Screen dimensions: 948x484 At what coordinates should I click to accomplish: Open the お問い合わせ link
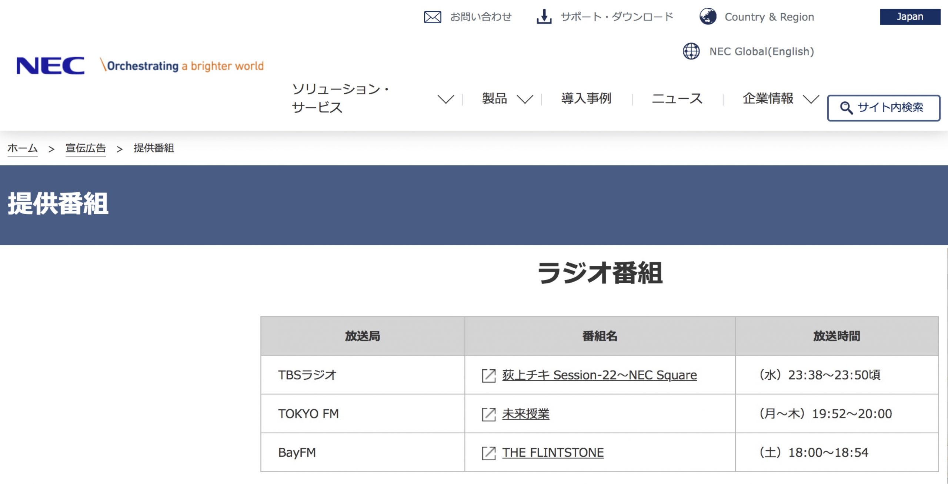pyautogui.click(x=481, y=17)
